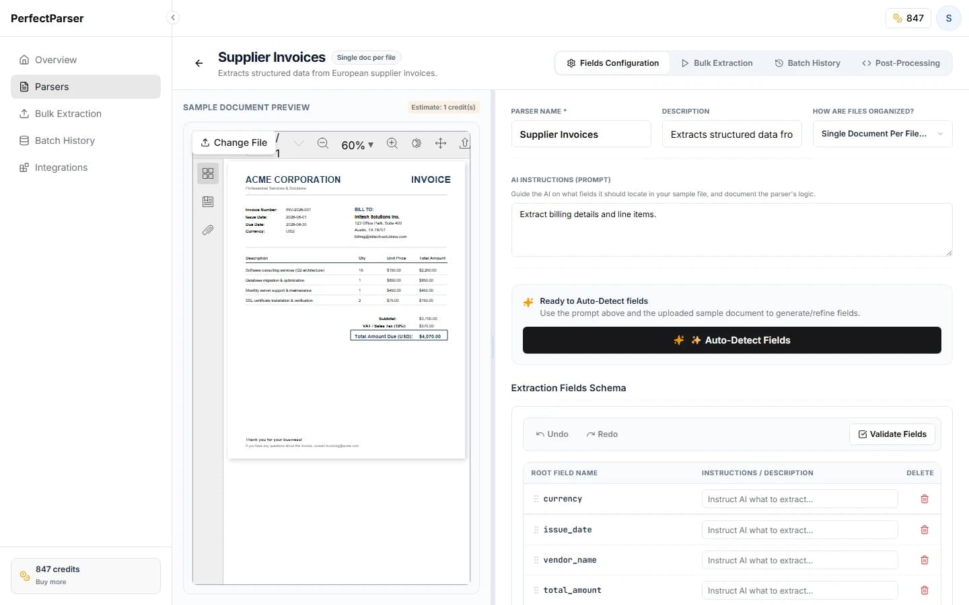Show page thumbnails grid panel
The width and height of the screenshot is (969, 605).
pyautogui.click(x=208, y=173)
